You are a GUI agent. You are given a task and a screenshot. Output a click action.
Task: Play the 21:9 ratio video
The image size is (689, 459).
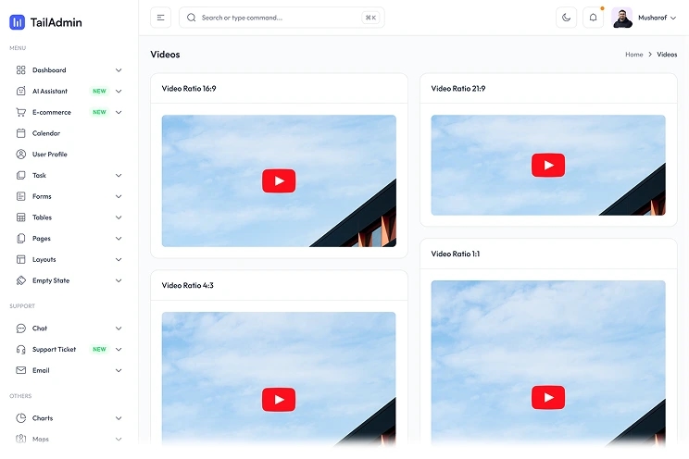pos(548,165)
